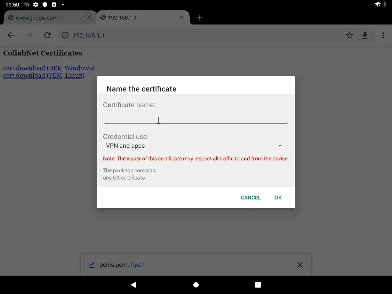Tap the Android back navigation button

pos(134,285)
